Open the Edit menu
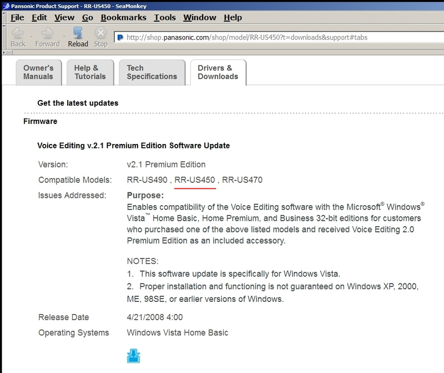Viewport: 444px width, 373px height. click(x=39, y=18)
